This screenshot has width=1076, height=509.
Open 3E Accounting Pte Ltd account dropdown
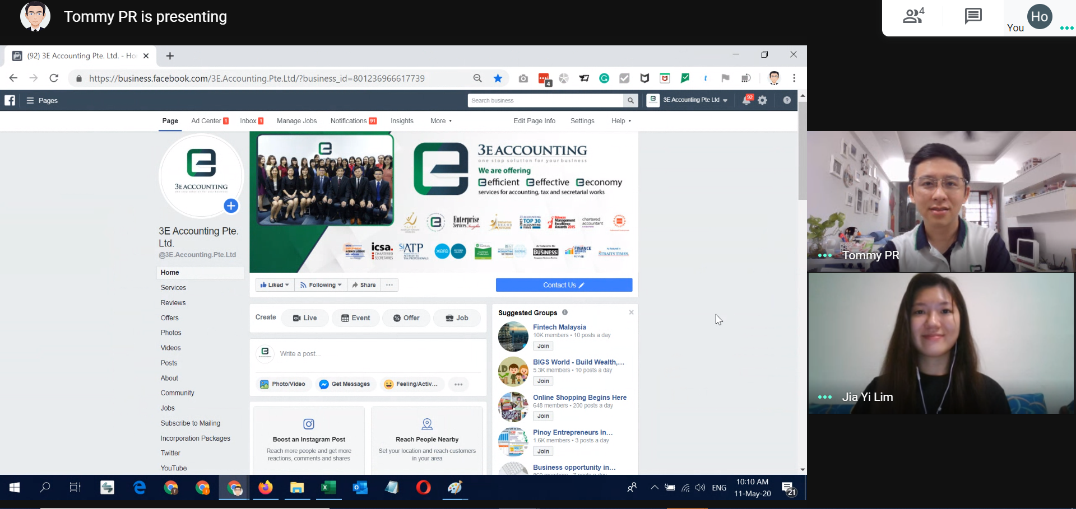pos(688,100)
